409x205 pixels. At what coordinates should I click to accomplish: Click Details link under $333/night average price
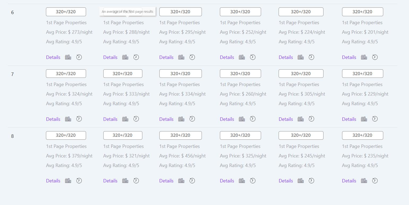tap(110, 119)
